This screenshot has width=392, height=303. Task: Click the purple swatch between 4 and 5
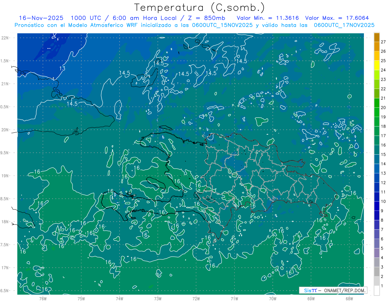(377, 253)
